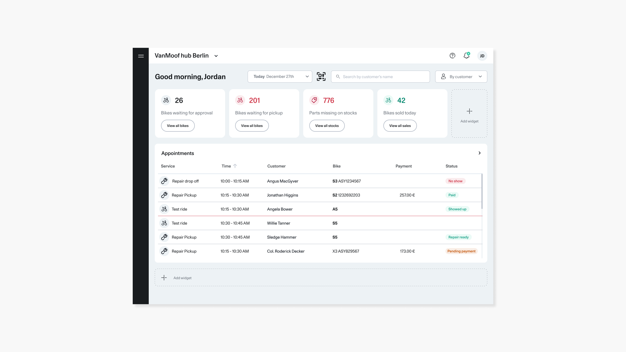The height and width of the screenshot is (352, 626).
Task: Click the JD user avatar
Action: tap(482, 56)
